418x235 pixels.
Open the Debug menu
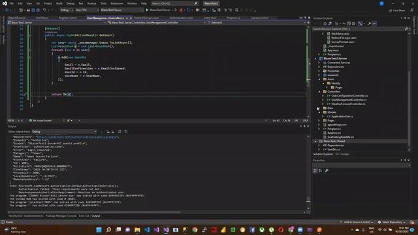70,3
